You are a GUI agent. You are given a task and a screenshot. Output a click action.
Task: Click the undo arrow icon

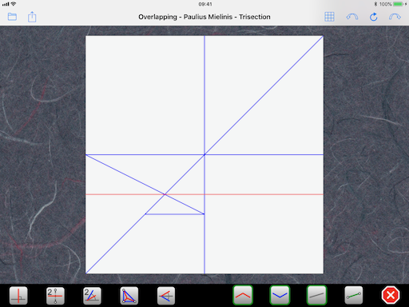click(x=352, y=17)
